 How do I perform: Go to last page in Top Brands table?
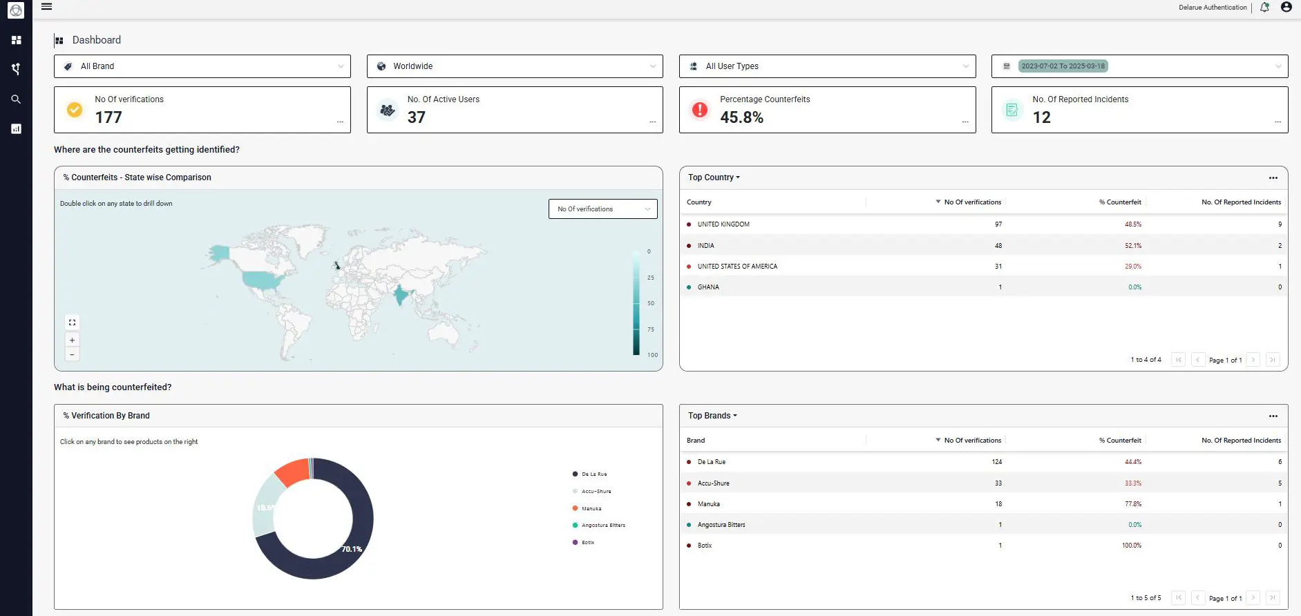[1273, 598]
